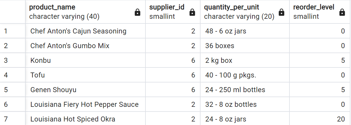Screen dimensions: 351x125
Task: Click the Louisiana Fiery Hot Pepper Sauce cell
Action: click(85, 104)
